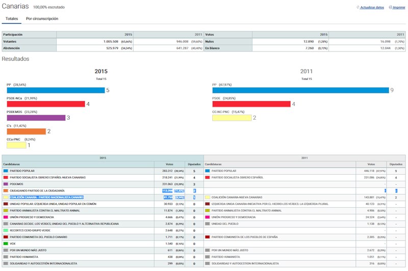Viewport: 408px width, 271px height.
Task: Switch to the Totales tab
Action: click(x=12, y=19)
